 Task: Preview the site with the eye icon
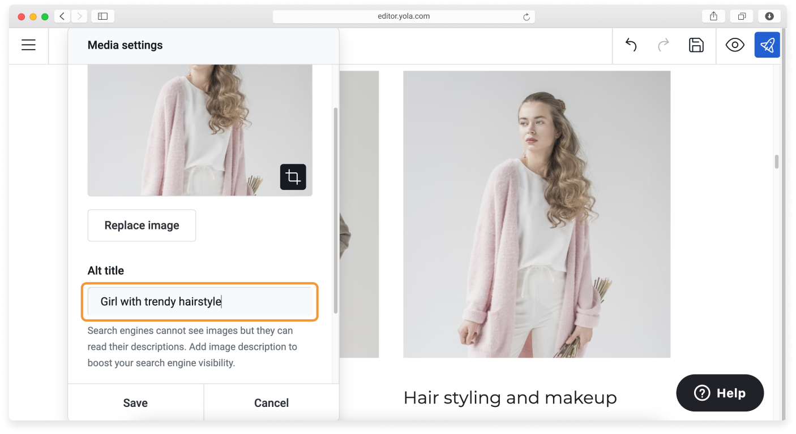[735, 45]
